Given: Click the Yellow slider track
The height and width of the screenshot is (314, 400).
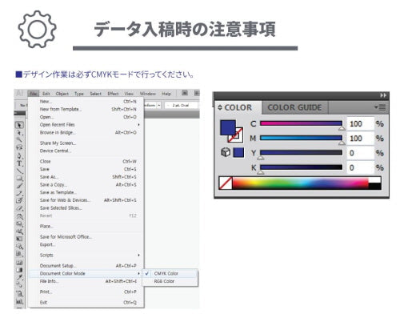Looking at the screenshot, I should 301,152.
